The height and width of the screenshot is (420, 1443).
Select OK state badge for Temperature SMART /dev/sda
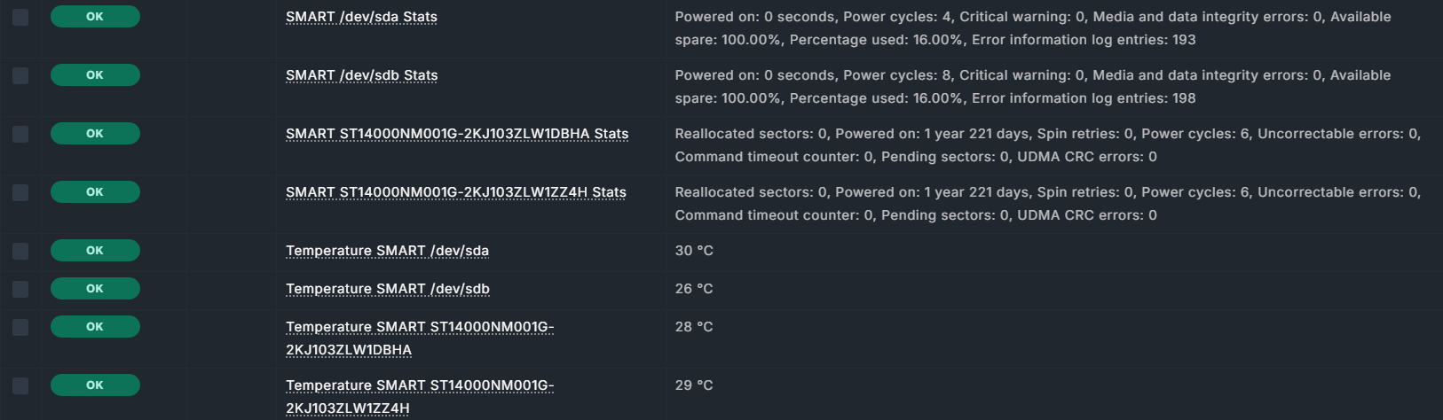coord(95,251)
